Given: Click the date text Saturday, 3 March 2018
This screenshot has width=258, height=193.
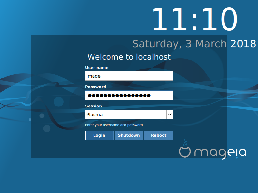Looking at the screenshot, I should coord(194,44).
